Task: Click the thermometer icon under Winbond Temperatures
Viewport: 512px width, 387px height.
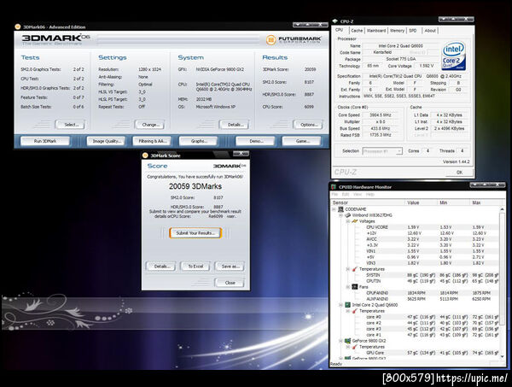Action: [355, 269]
